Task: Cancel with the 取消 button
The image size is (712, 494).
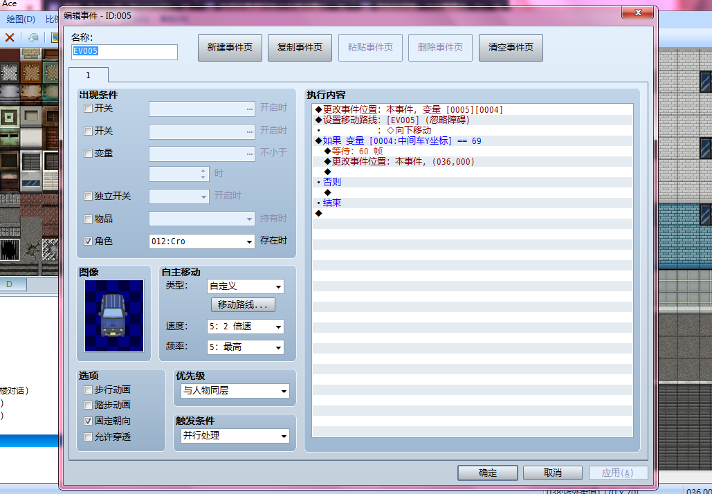Action: pyautogui.click(x=553, y=473)
